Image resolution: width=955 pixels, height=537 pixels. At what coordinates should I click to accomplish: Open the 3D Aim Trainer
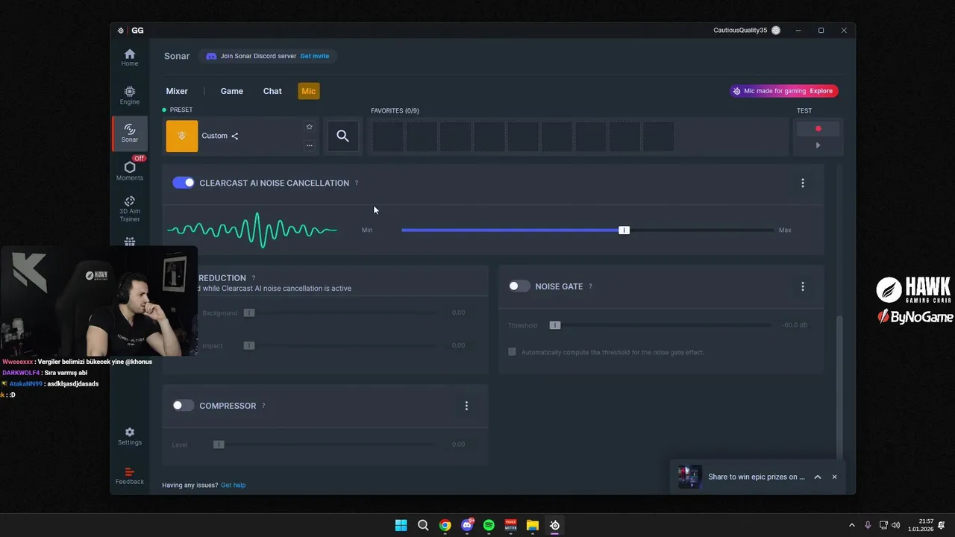pos(130,209)
